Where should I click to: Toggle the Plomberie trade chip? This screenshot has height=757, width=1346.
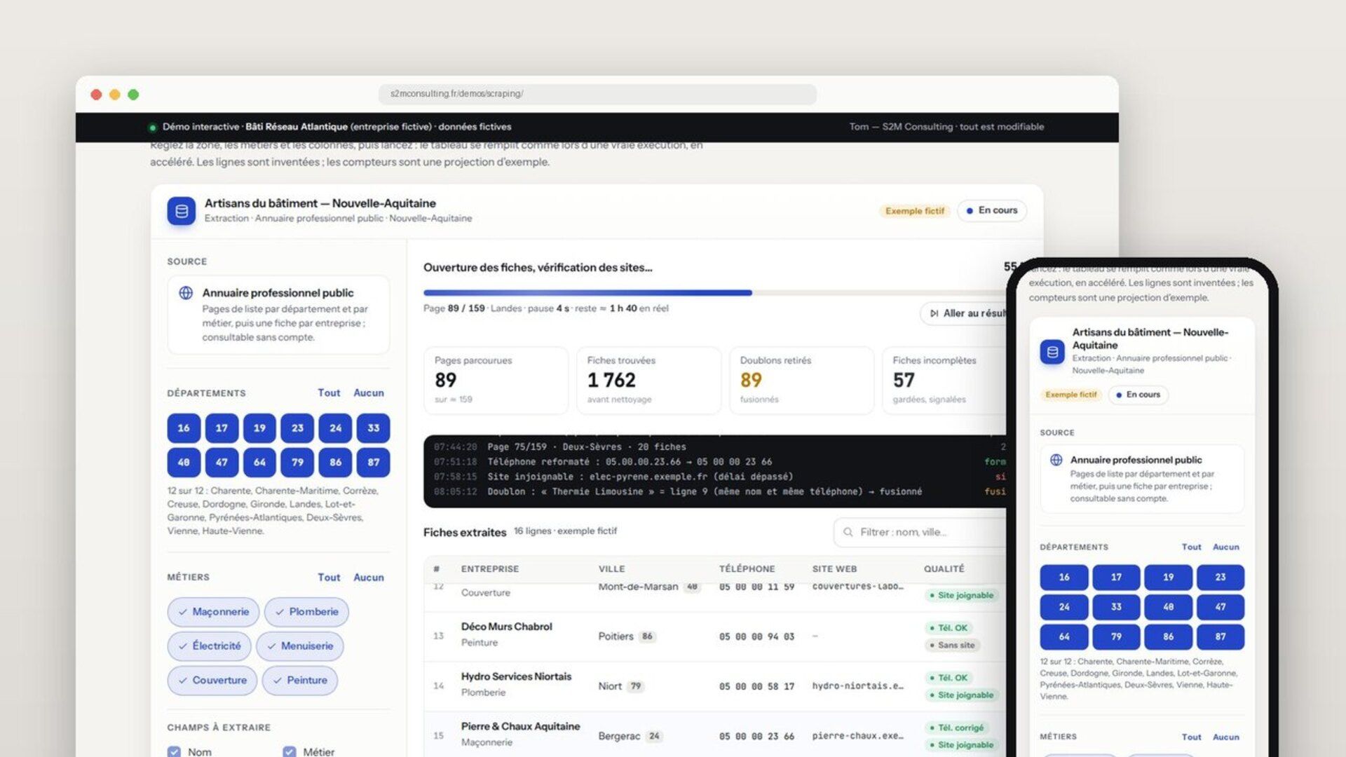point(306,612)
